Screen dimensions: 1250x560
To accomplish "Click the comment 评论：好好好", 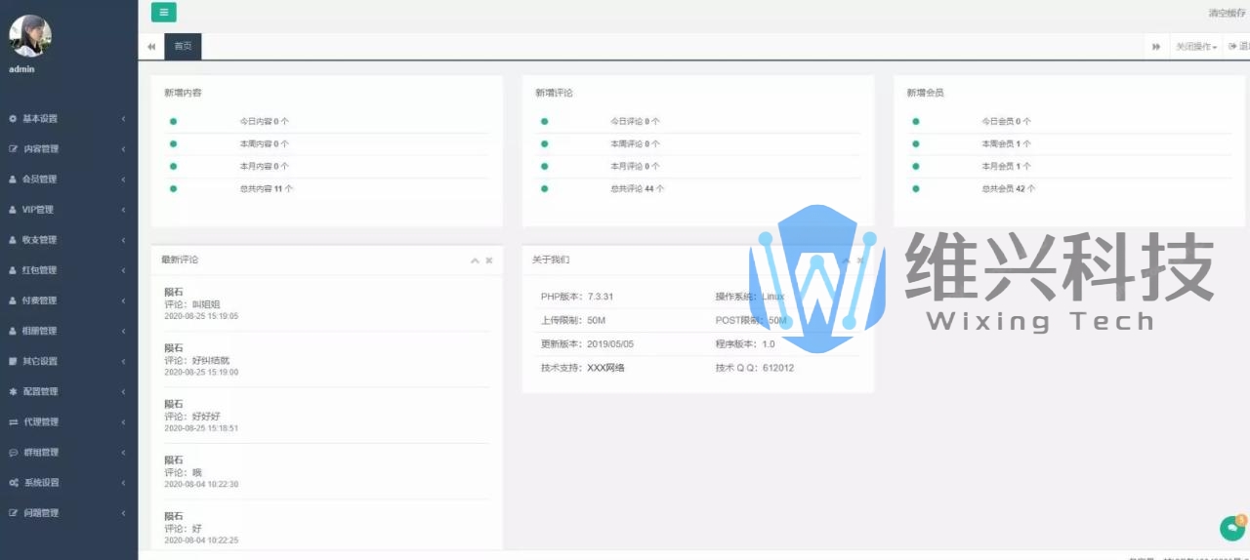I will pyautogui.click(x=192, y=416).
